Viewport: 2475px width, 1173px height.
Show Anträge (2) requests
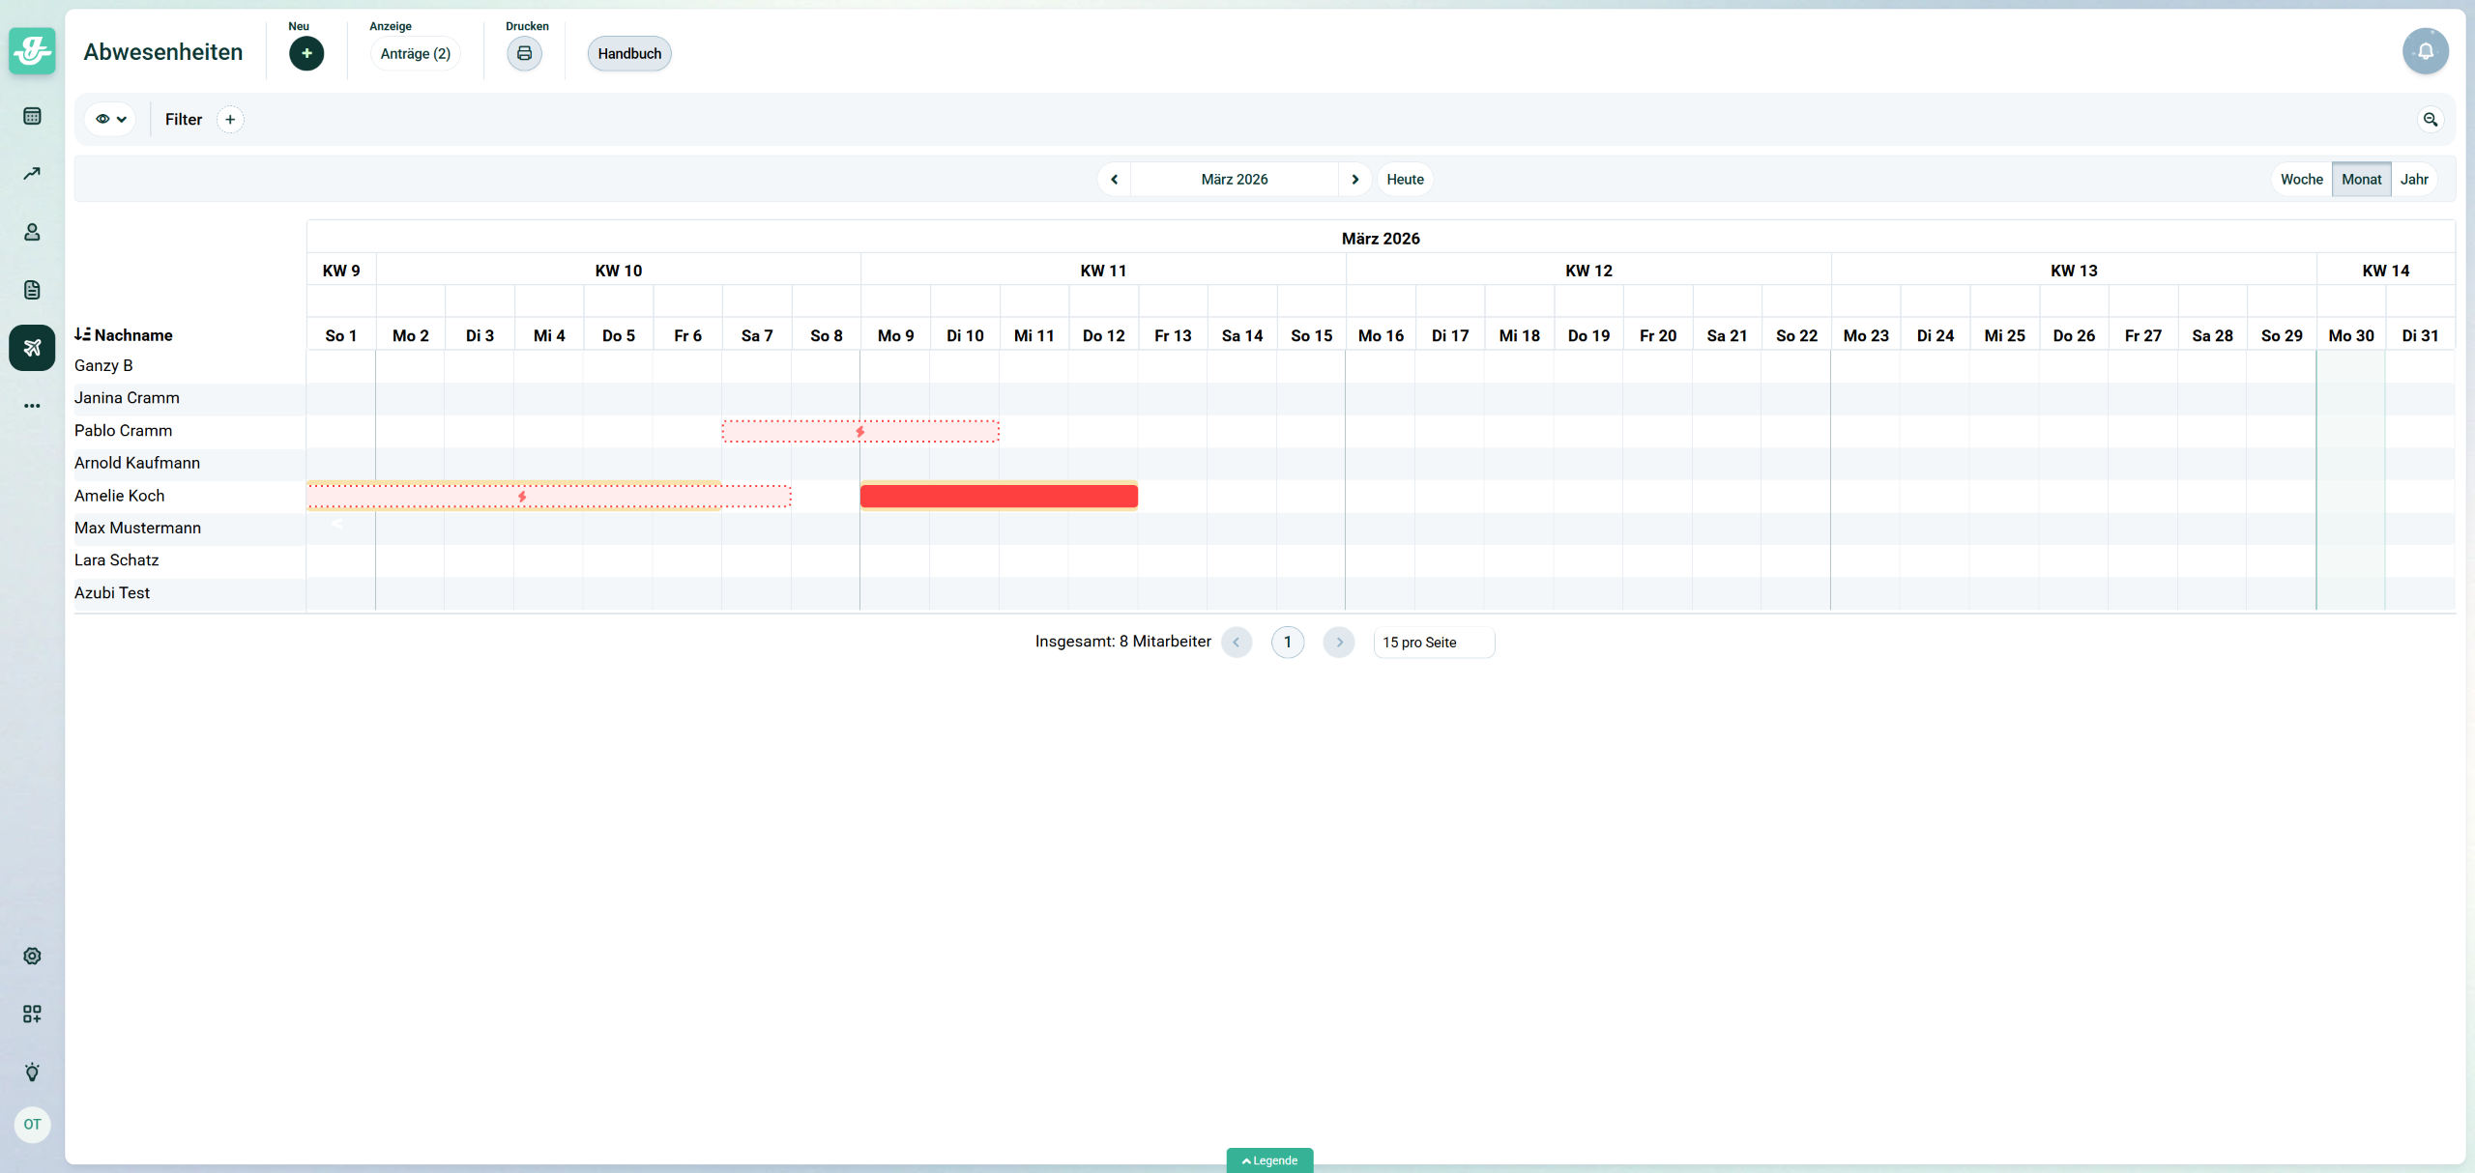(415, 53)
